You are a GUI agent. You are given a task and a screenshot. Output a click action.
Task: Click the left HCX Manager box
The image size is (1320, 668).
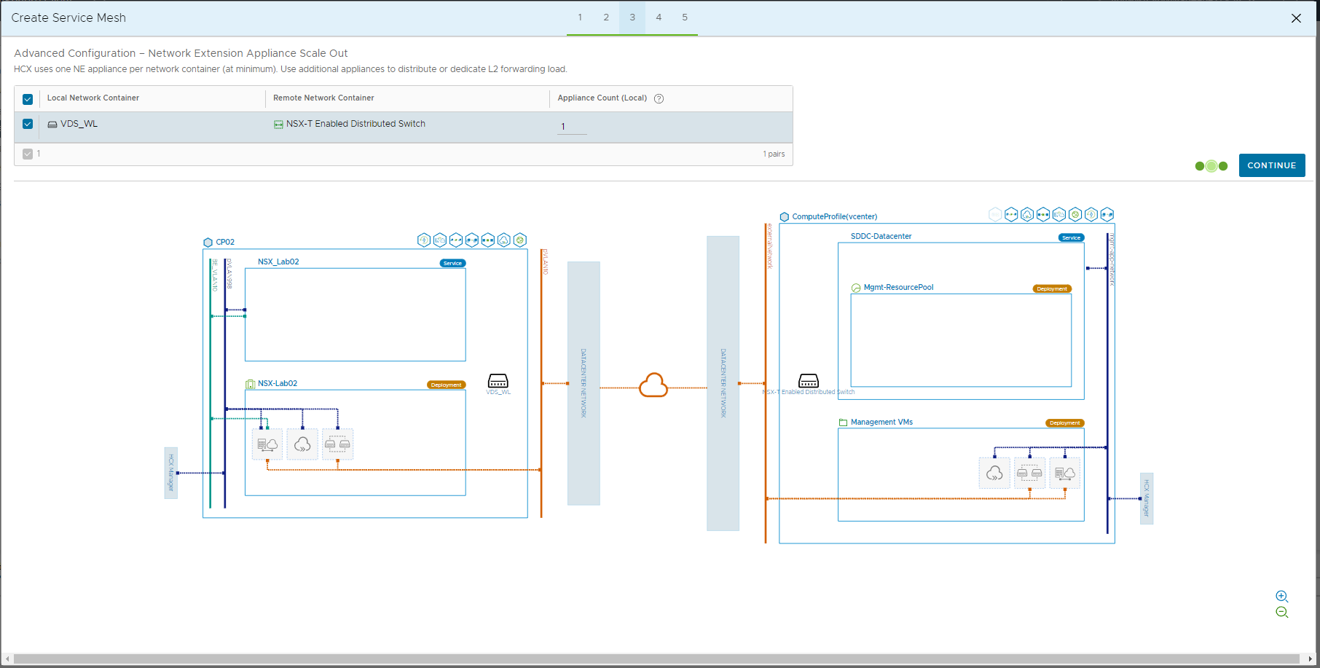click(x=171, y=473)
